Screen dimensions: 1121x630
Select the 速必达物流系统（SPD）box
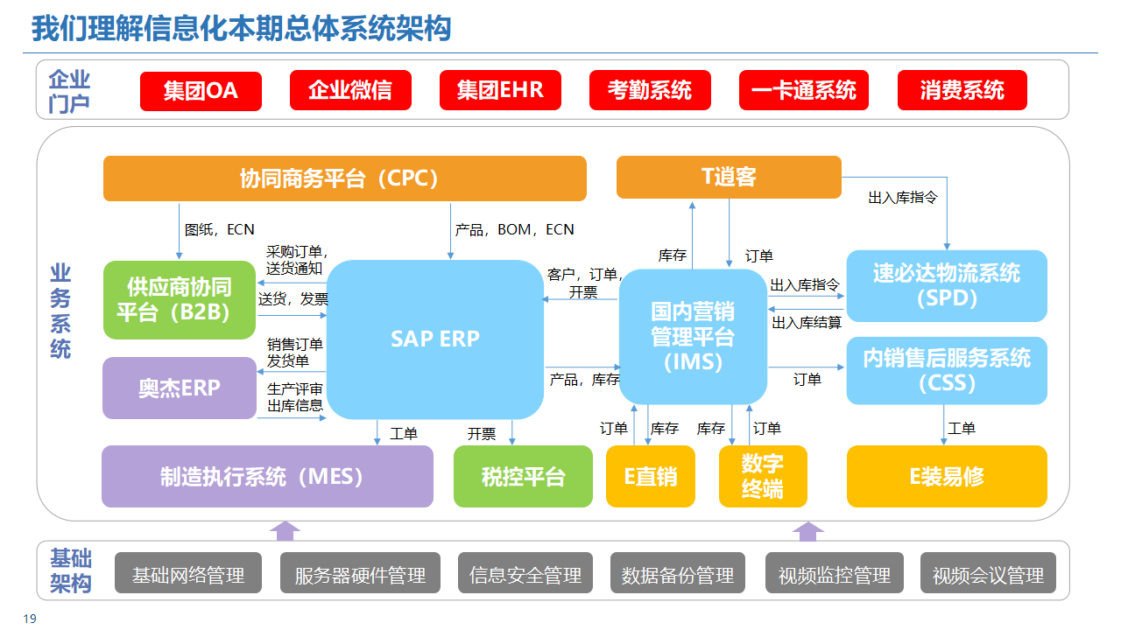click(947, 286)
